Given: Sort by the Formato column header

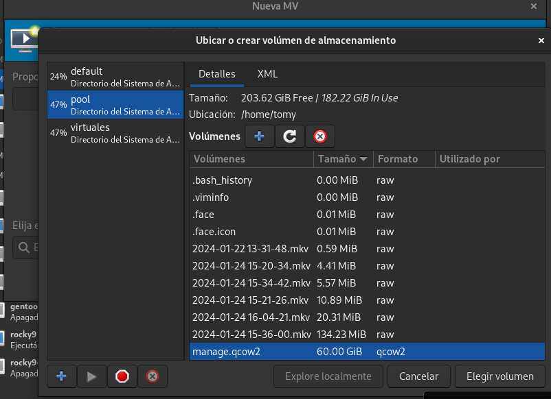Looking at the screenshot, I should [403, 159].
